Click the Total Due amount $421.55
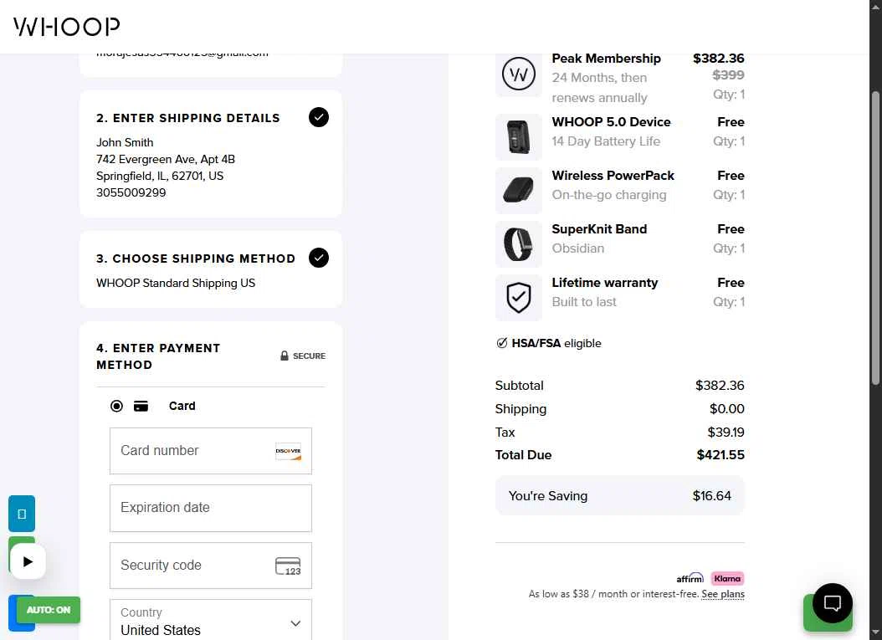This screenshot has width=882, height=640. (720, 455)
